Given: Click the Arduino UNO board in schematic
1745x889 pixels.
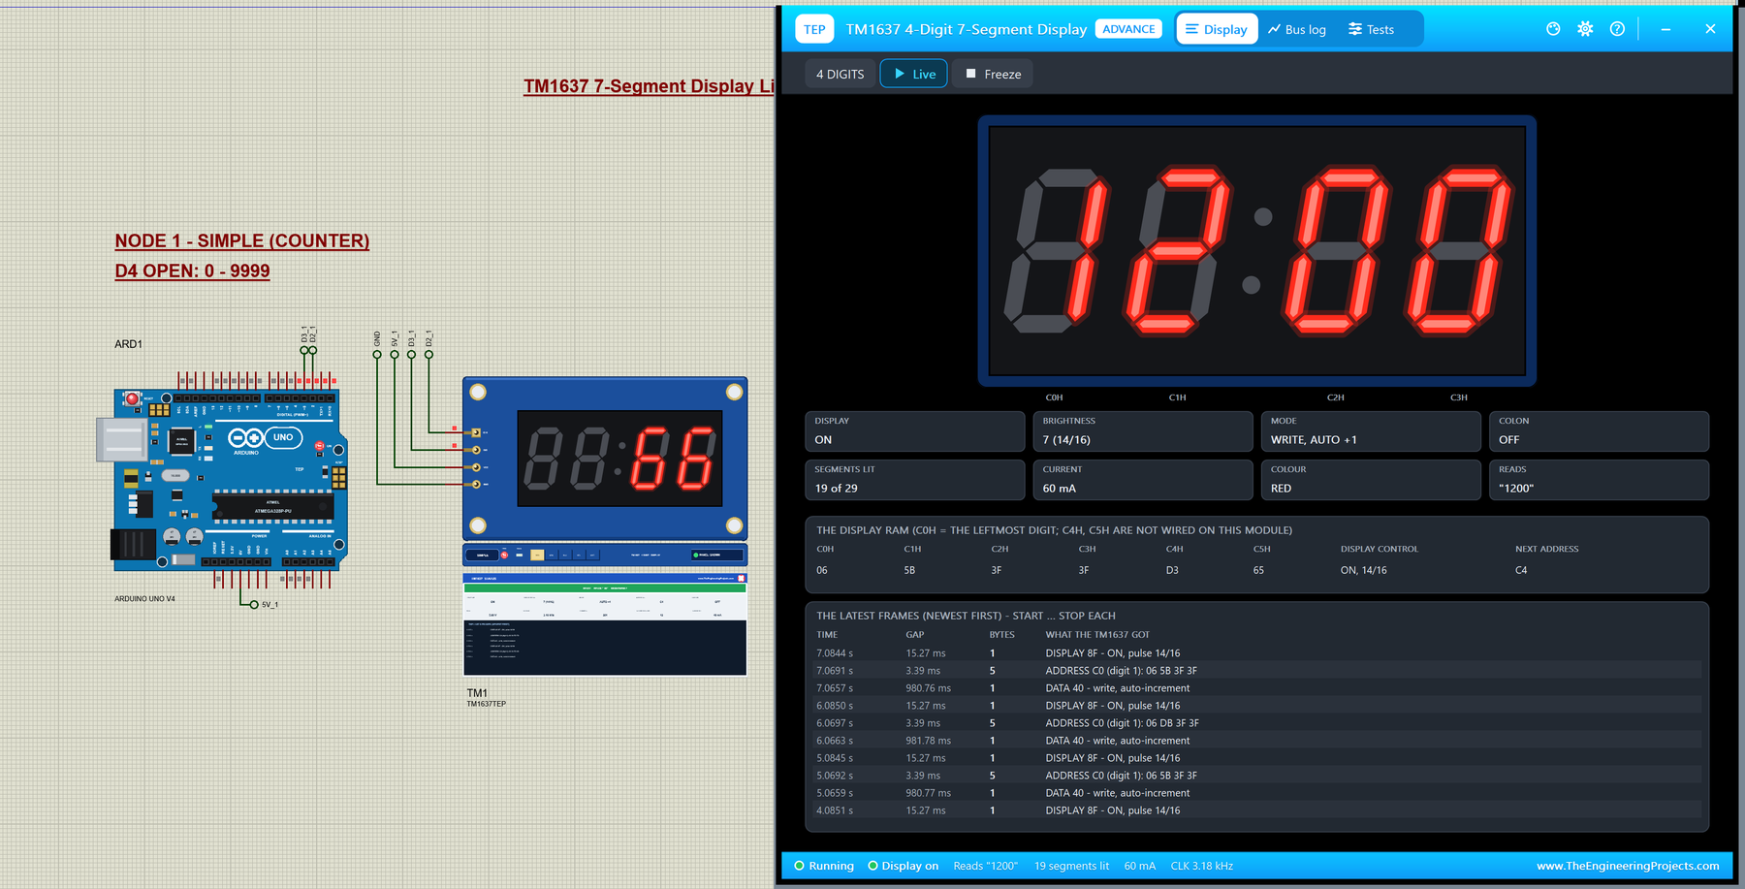Looking at the screenshot, I should [224, 480].
